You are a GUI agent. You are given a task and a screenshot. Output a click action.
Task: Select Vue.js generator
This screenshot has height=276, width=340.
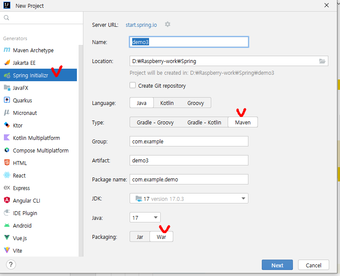[38, 238]
